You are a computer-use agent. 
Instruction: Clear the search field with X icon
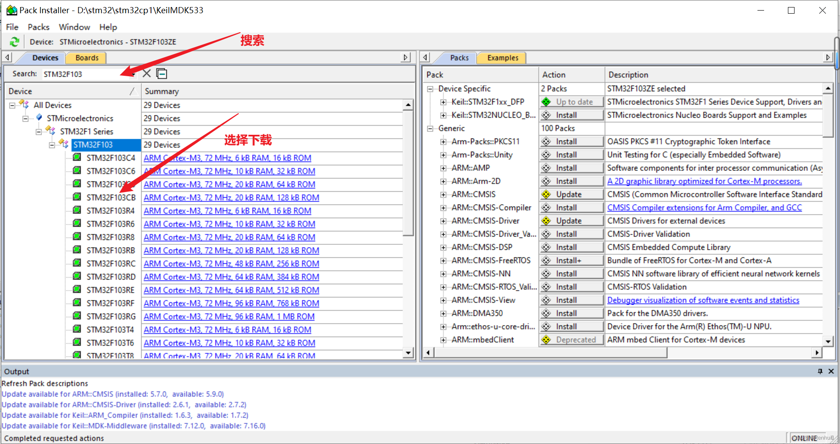tap(147, 74)
